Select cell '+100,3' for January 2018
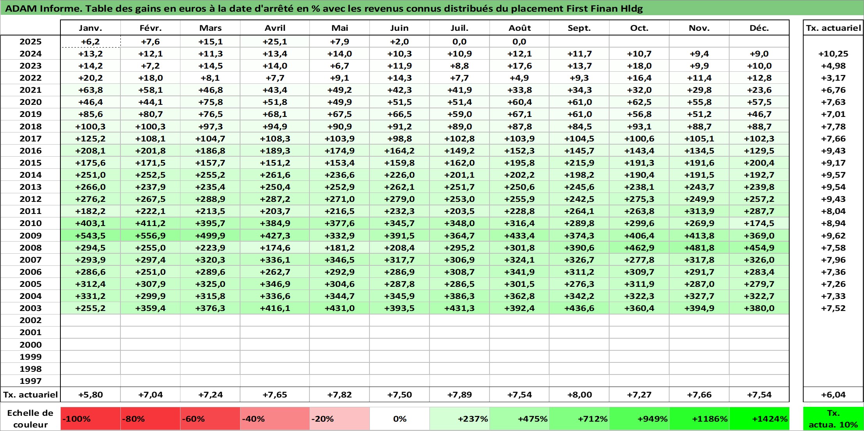This screenshot has width=864, height=431. pyautogui.click(x=90, y=127)
